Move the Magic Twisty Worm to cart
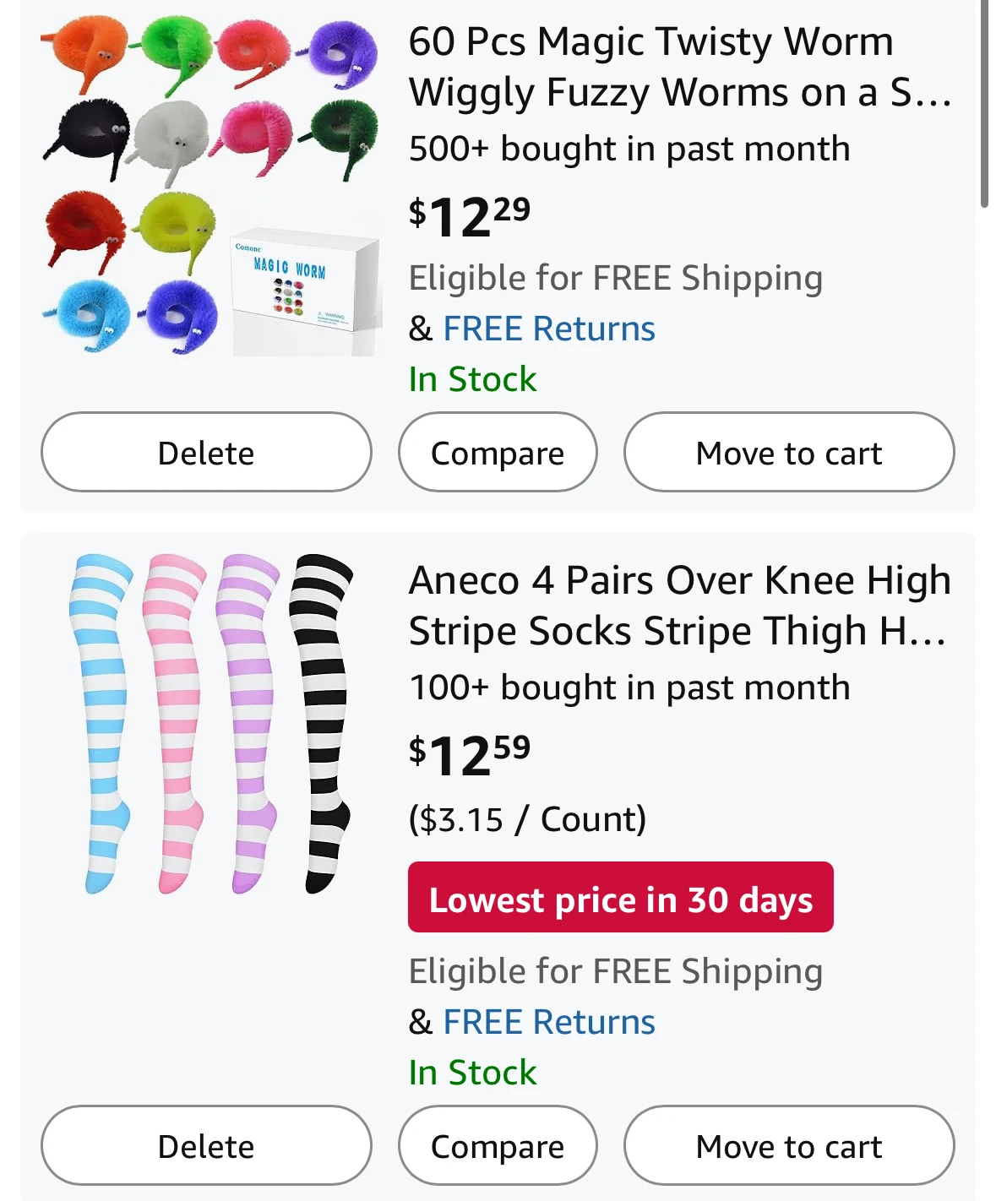The image size is (996, 1201). click(x=788, y=453)
